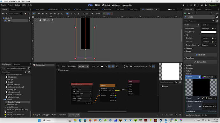Open the Vertex shader mode dropdown
The height and width of the screenshot is (123, 220).
[83, 66]
